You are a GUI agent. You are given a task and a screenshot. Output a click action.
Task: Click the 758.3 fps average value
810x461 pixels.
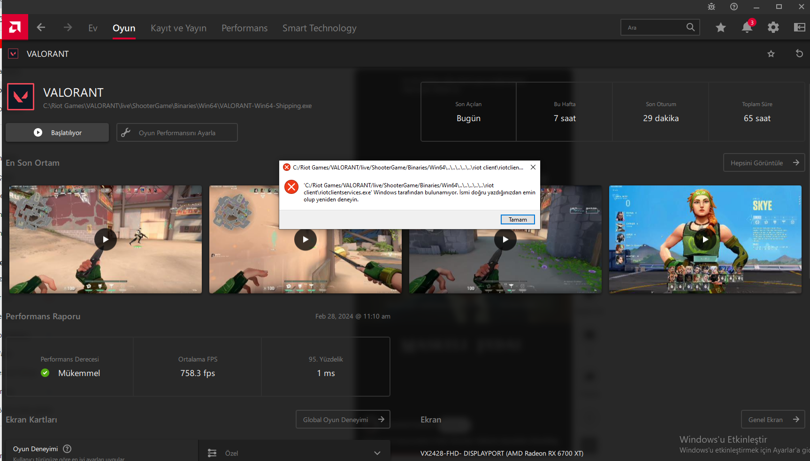[198, 373]
